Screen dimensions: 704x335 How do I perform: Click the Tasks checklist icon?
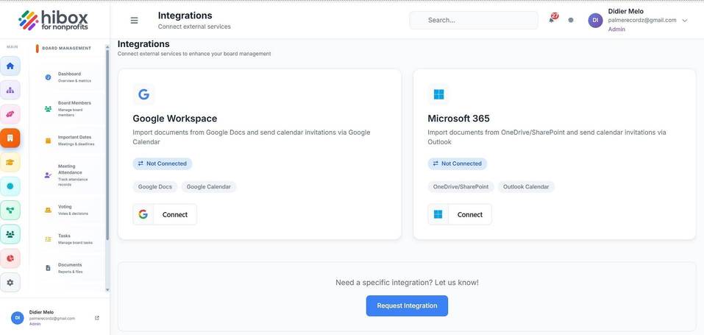[48, 239]
